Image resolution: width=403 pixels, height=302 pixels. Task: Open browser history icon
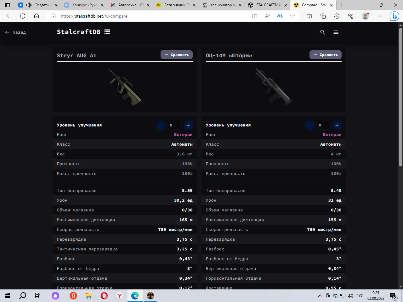[337, 16]
